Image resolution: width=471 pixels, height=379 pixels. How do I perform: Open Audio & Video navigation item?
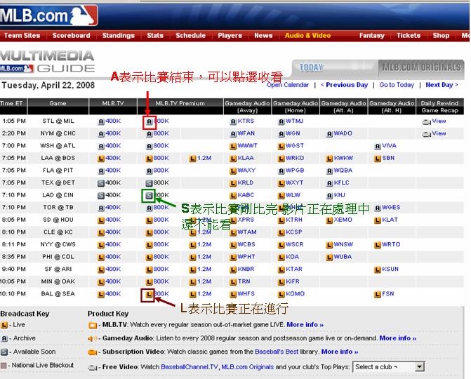pyautogui.click(x=307, y=35)
